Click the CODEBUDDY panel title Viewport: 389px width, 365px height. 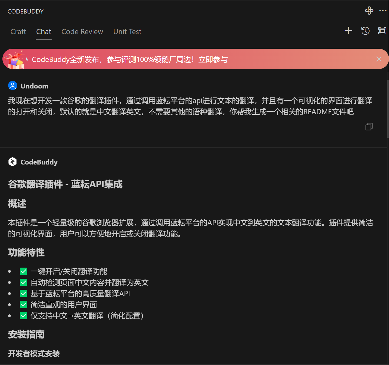(25, 11)
